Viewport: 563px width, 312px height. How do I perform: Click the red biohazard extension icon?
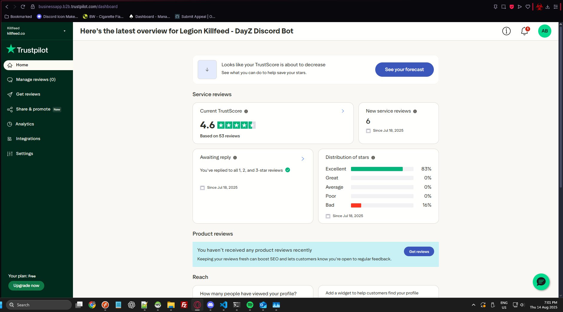[539, 7]
